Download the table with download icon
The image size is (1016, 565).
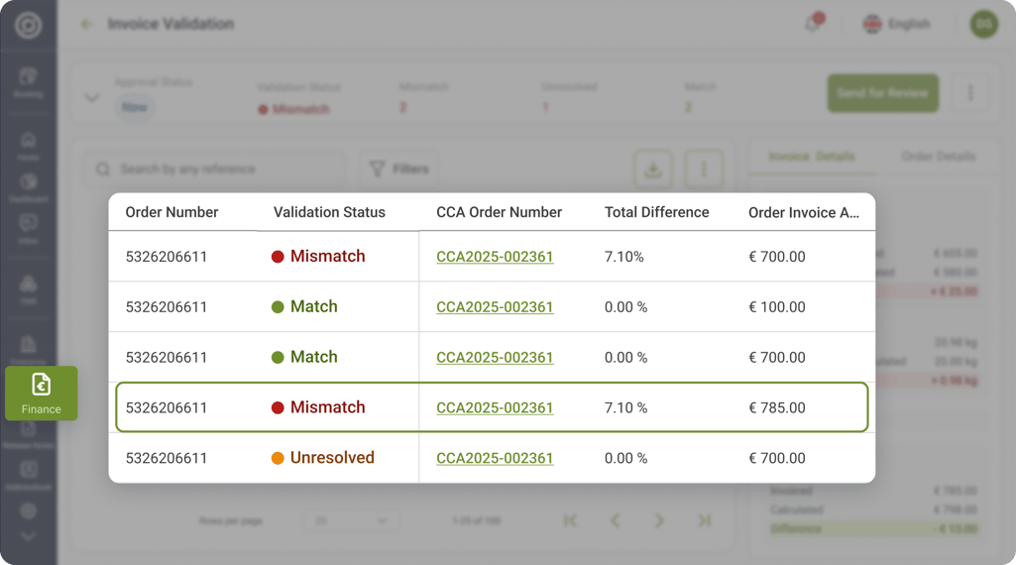pos(652,169)
